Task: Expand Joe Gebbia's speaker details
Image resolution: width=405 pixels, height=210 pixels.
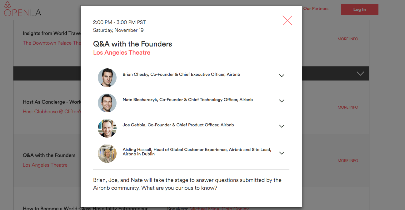Action: coord(282,126)
